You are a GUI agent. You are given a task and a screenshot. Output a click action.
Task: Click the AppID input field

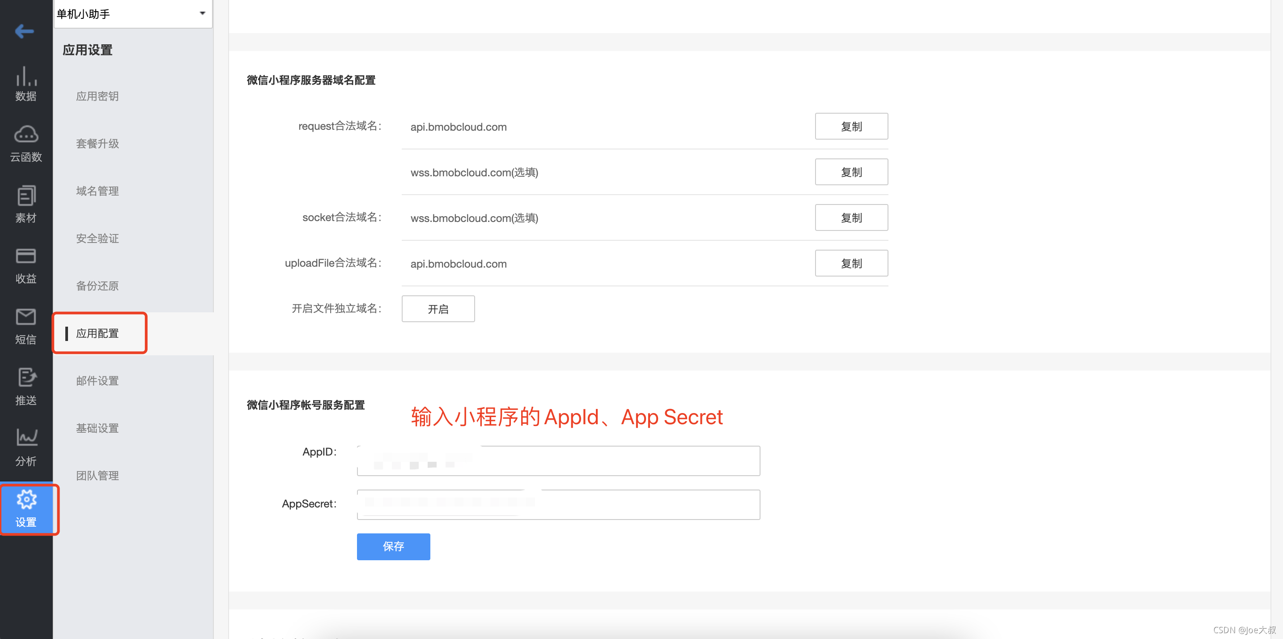(x=558, y=461)
